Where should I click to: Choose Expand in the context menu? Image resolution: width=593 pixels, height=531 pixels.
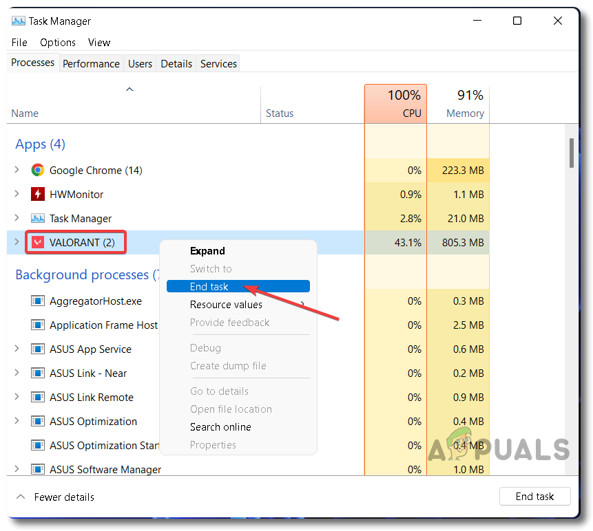(x=238, y=251)
